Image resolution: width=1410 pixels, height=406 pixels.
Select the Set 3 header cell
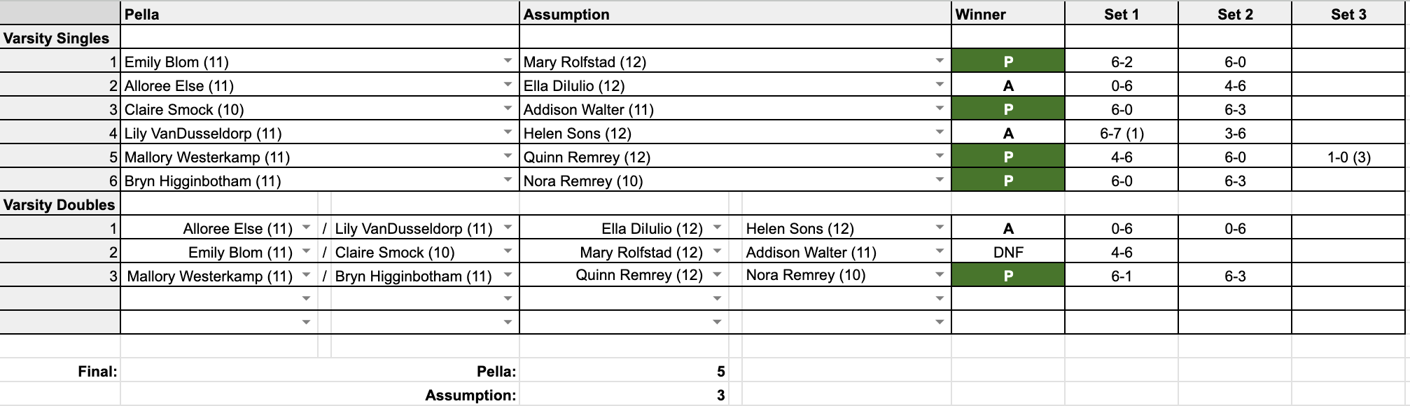(x=1348, y=14)
